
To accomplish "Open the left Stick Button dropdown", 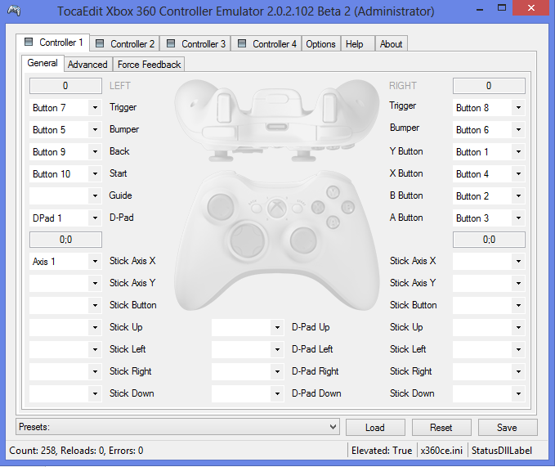I will tap(65, 305).
